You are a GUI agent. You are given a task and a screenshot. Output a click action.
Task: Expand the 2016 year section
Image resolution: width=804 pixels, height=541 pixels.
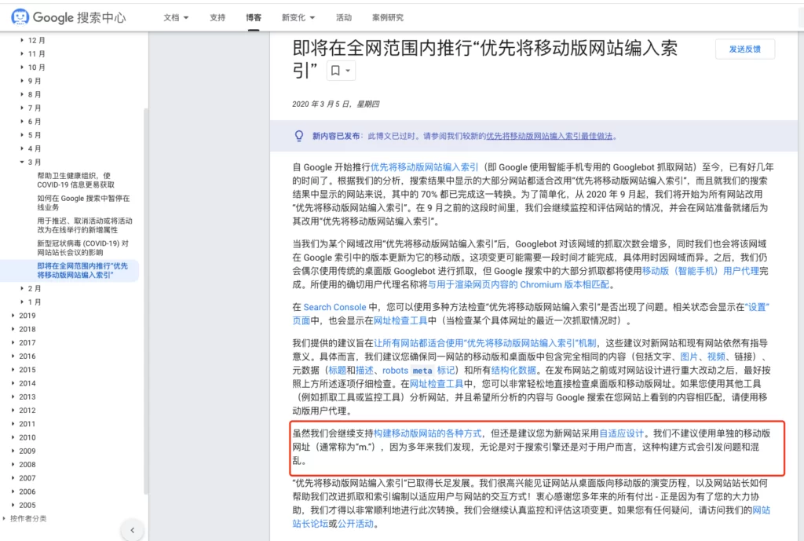pyautogui.click(x=24, y=356)
